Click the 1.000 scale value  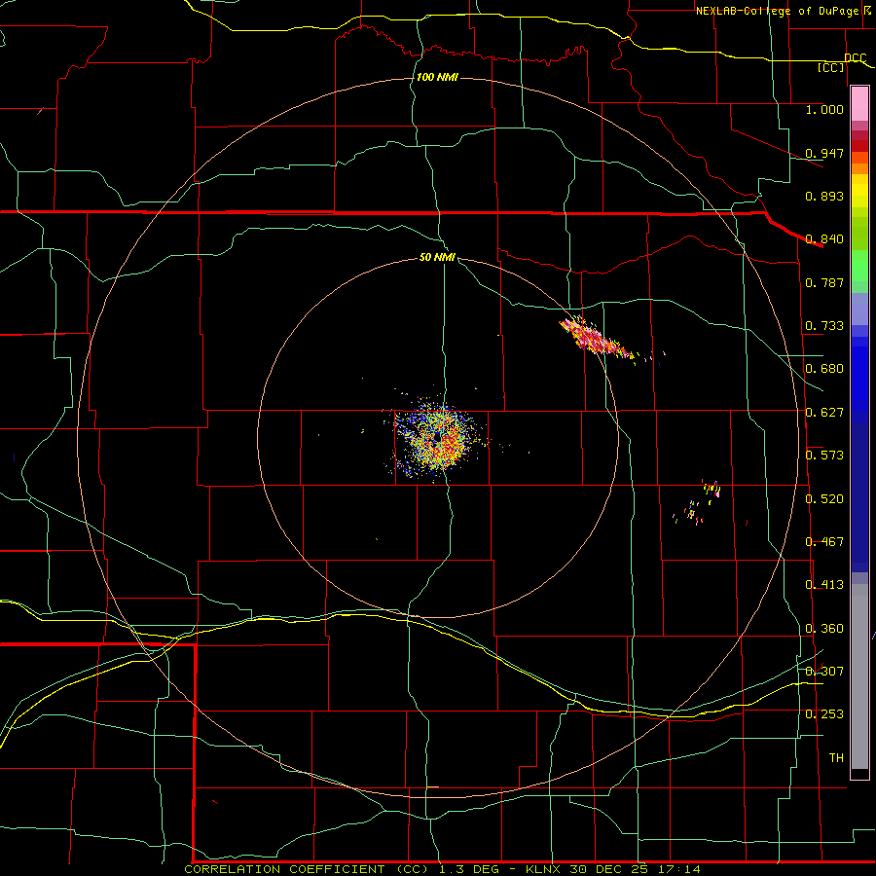tap(824, 109)
